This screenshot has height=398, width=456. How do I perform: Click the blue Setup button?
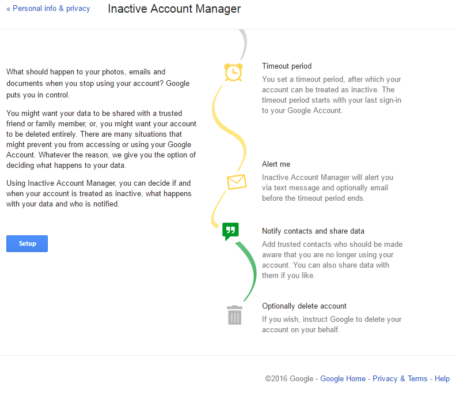point(27,243)
